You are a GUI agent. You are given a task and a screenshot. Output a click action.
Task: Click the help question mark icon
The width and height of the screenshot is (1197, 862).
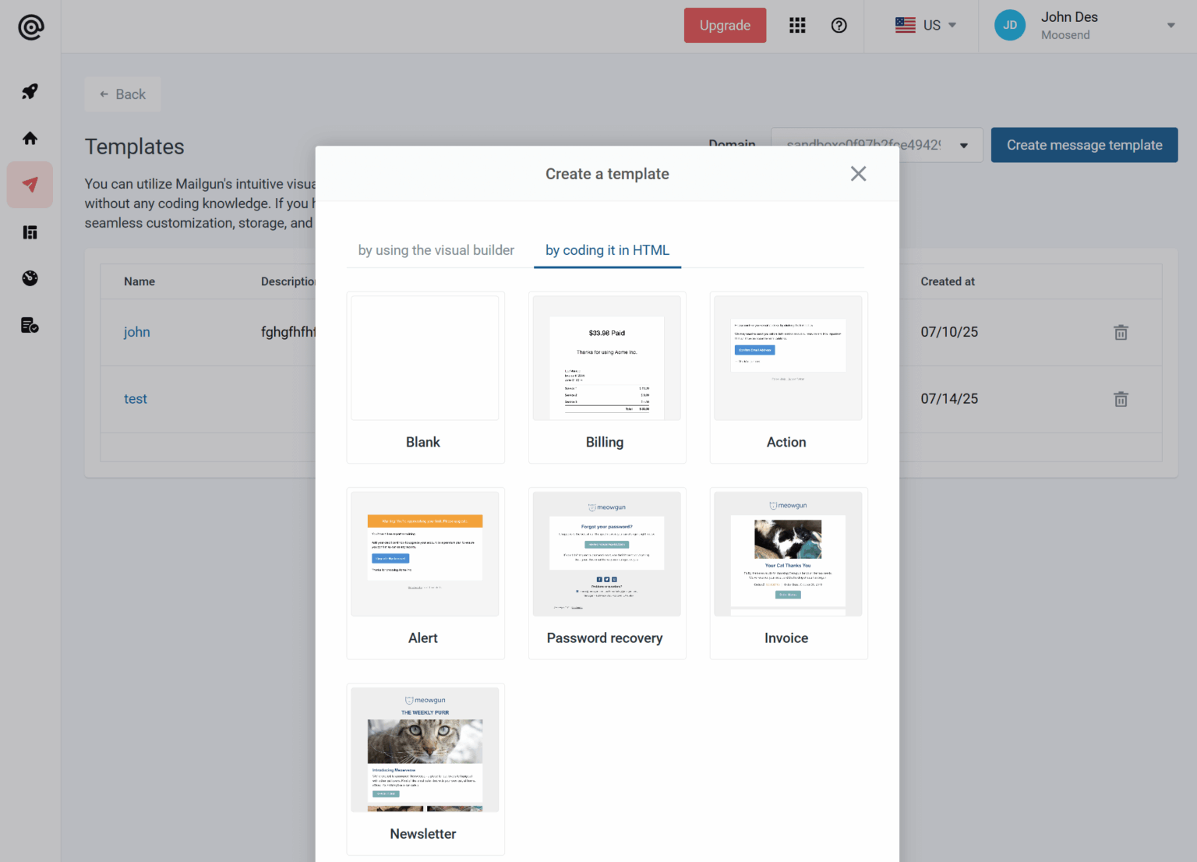[x=839, y=25]
